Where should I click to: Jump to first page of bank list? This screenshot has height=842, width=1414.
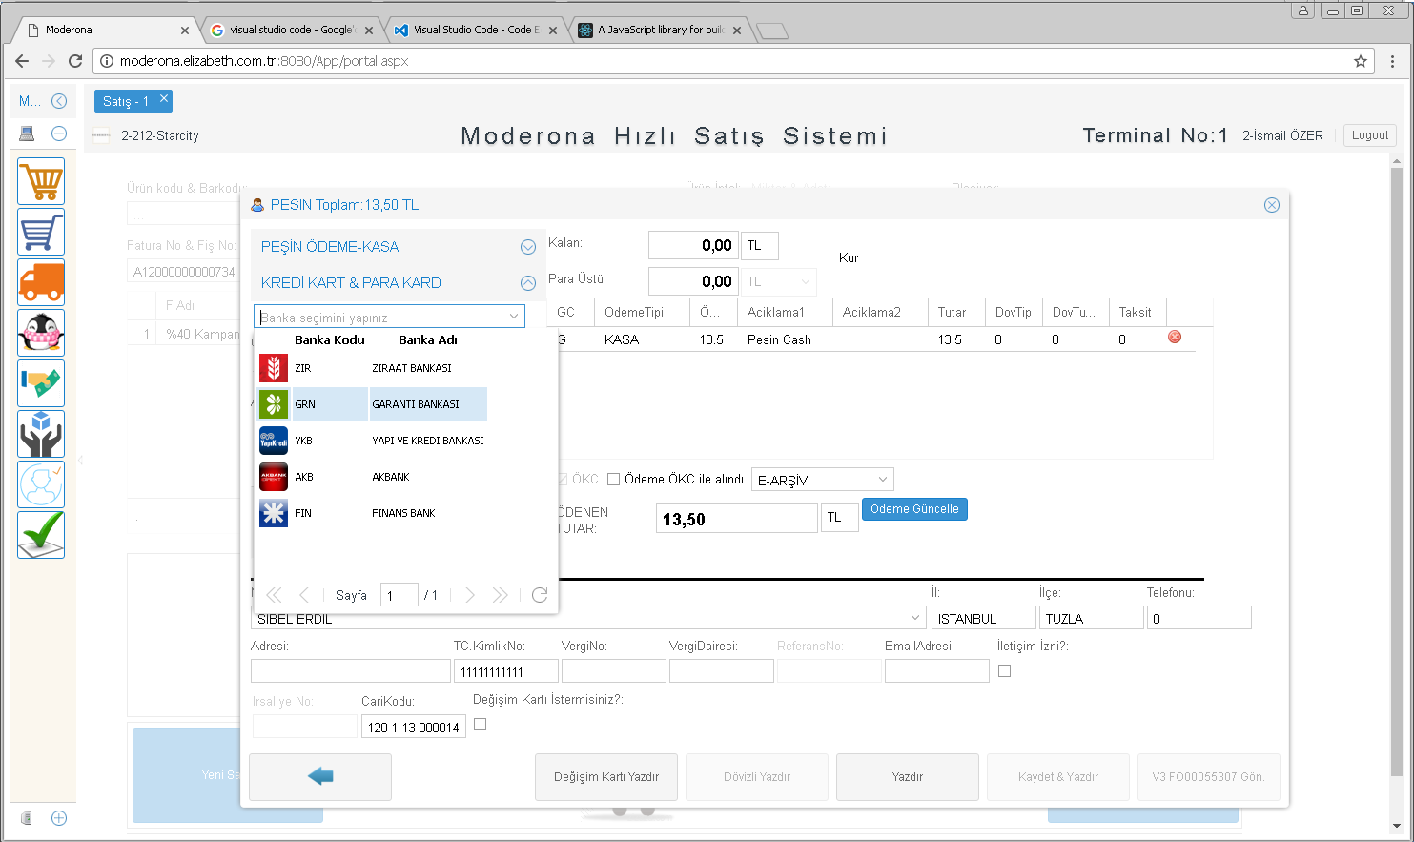[x=274, y=595]
